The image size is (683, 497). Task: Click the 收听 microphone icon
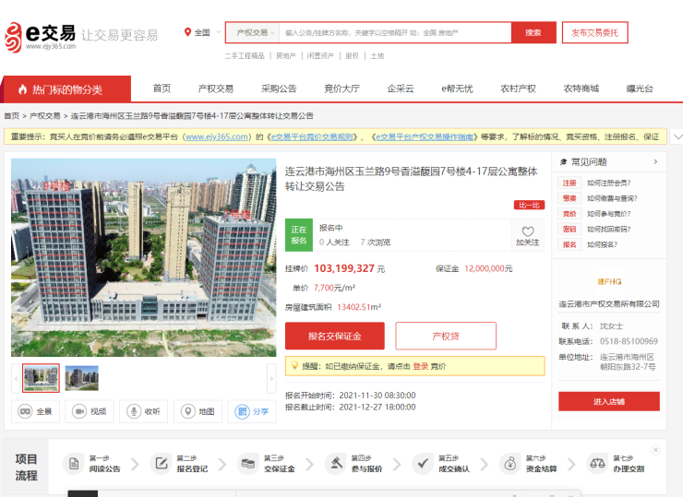click(x=143, y=411)
